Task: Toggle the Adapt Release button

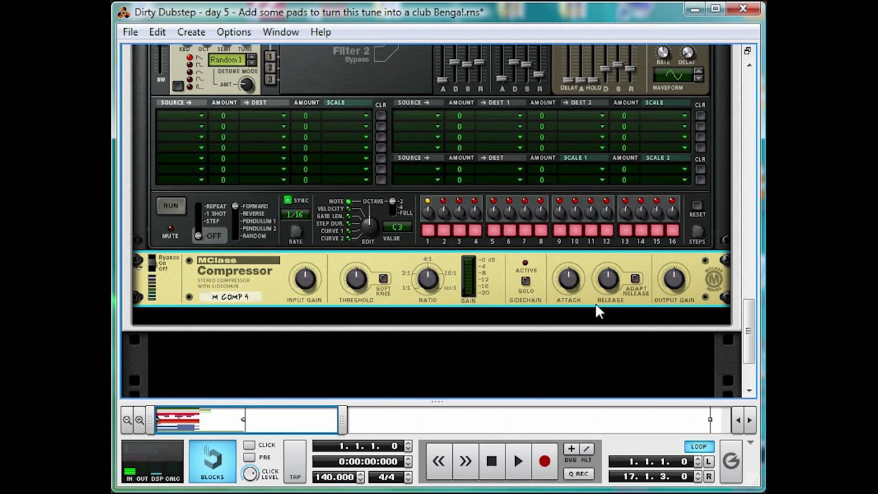Action: click(x=635, y=279)
